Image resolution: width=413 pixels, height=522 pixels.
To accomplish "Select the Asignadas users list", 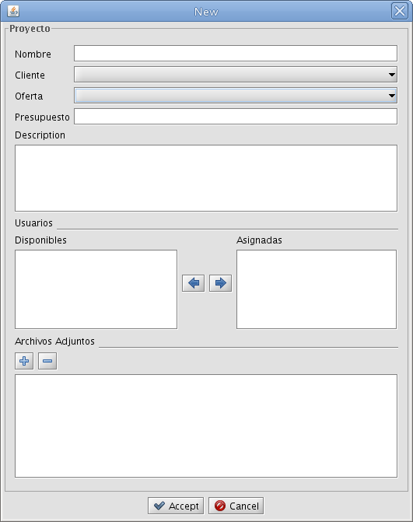I will click(317, 289).
